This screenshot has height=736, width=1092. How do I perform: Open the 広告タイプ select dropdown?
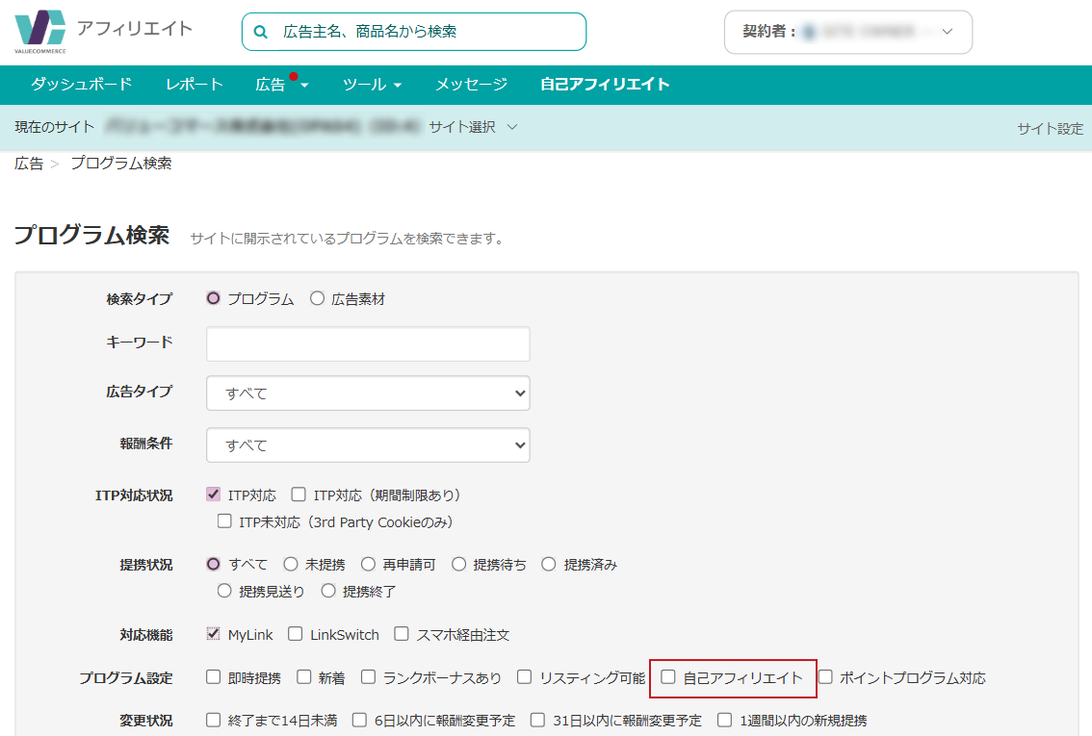[368, 393]
